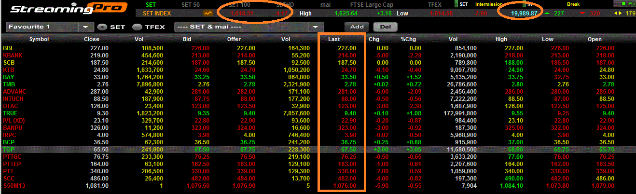The width and height of the screenshot is (636, 194).
Task: Click the Streaming Pro logo
Action: tap(69, 9)
